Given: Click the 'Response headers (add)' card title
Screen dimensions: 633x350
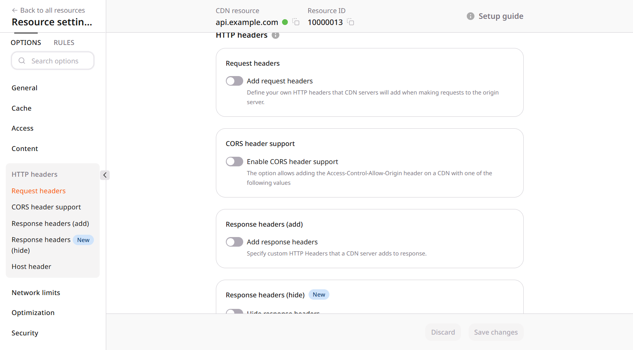Looking at the screenshot, I should (x=264, y=224).
